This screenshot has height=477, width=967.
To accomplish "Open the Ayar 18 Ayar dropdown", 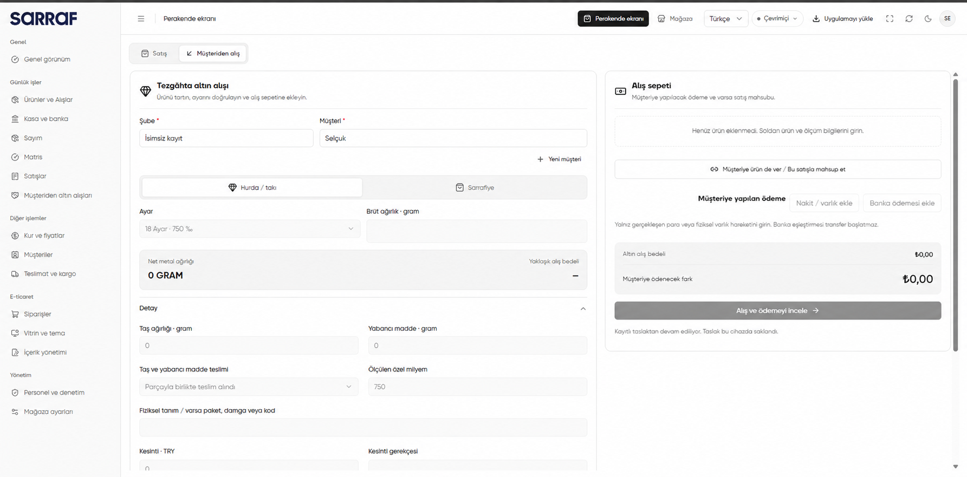I will (250, 229).
